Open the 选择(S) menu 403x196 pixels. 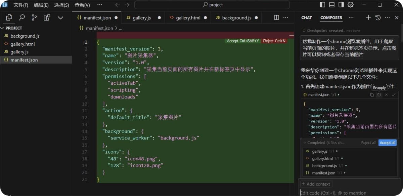pyautogui.click(x=61, y=5)
